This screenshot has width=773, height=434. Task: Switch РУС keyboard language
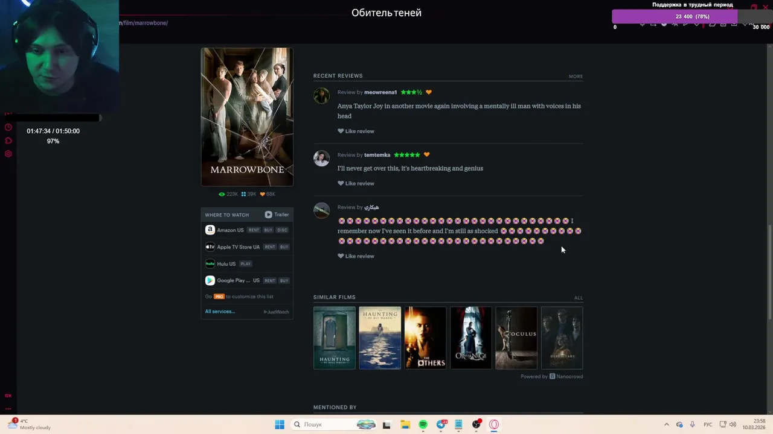(x=708, y=424)
